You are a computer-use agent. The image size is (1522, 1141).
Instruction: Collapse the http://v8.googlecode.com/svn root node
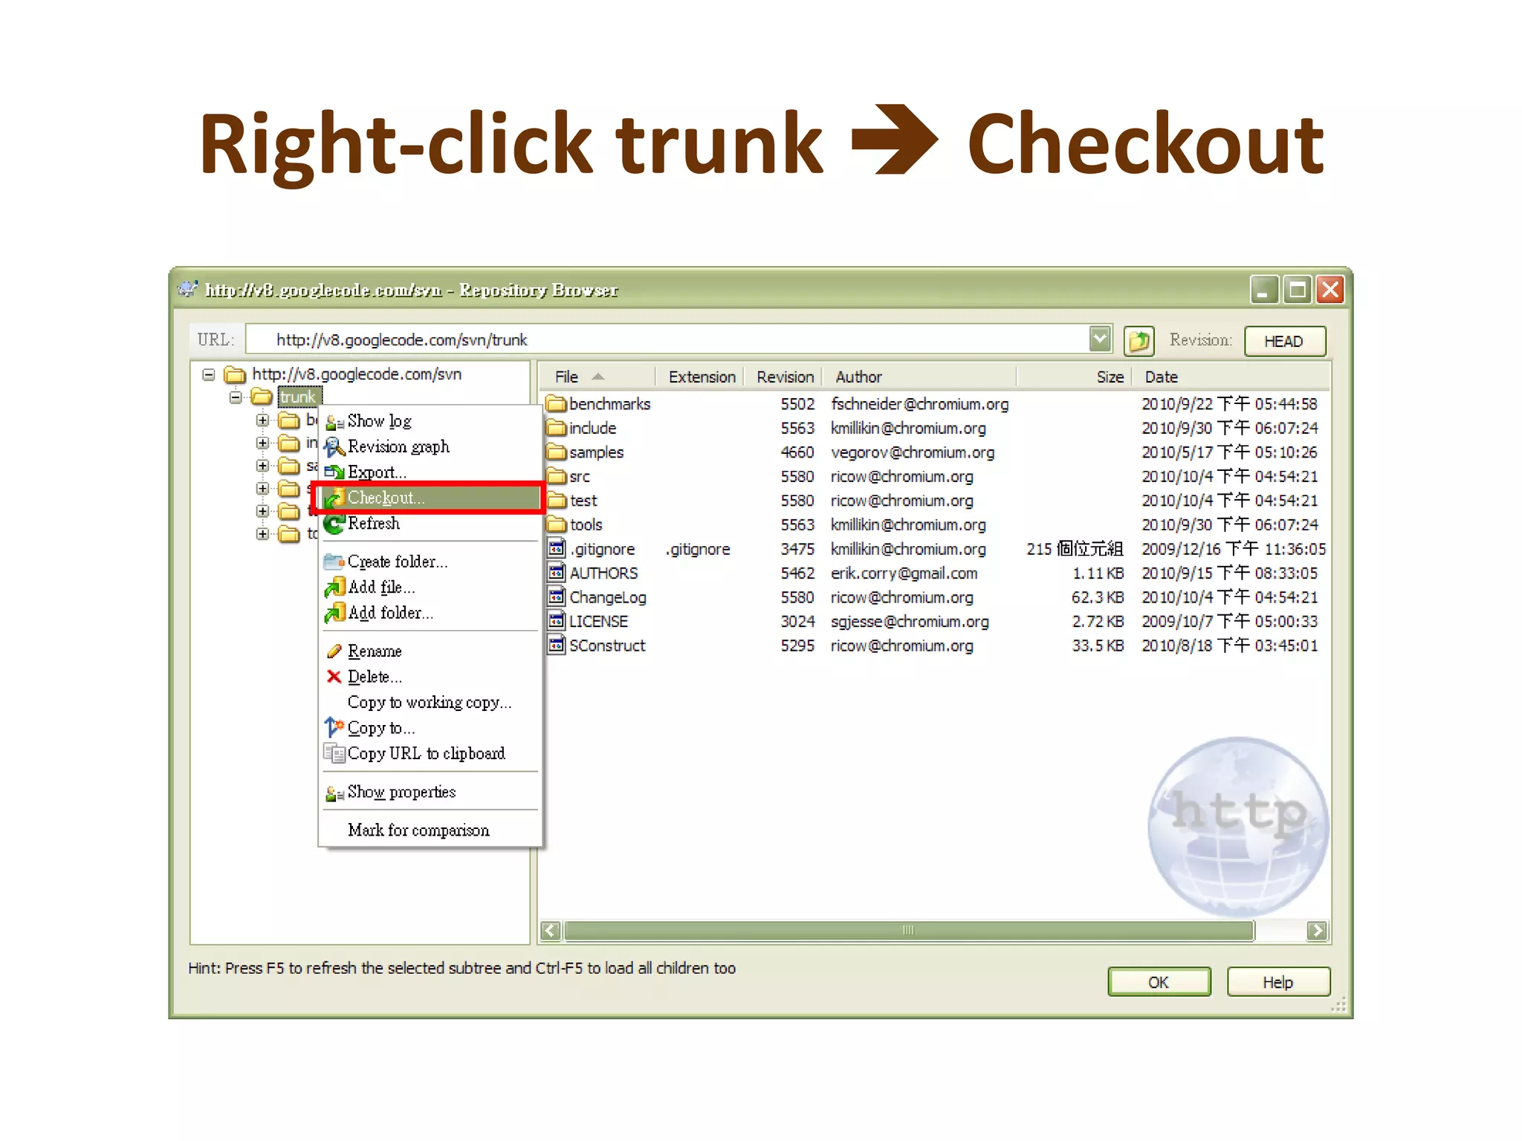209,374
